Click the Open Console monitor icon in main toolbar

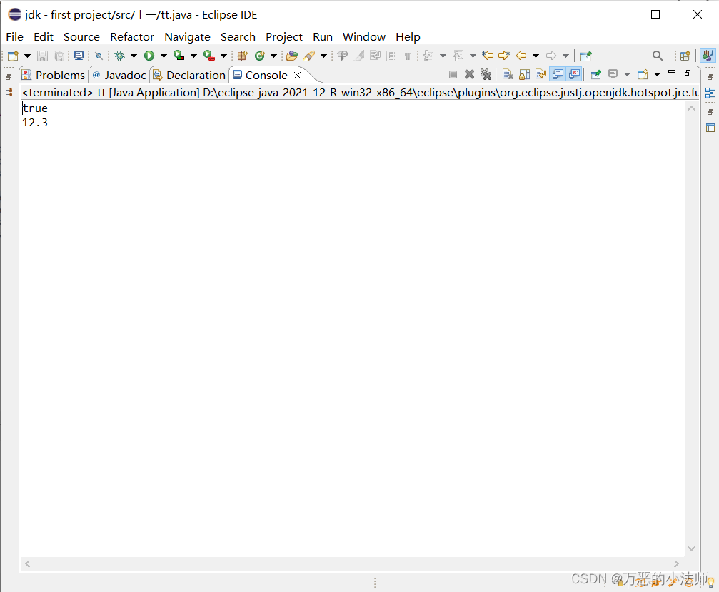point(79,56)
